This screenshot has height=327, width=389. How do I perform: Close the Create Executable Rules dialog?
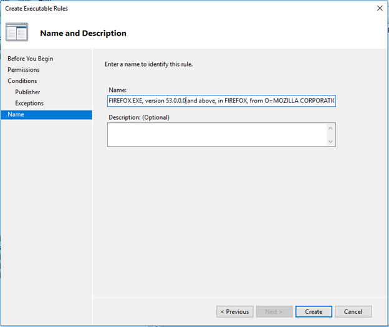(x=380, y=8)
